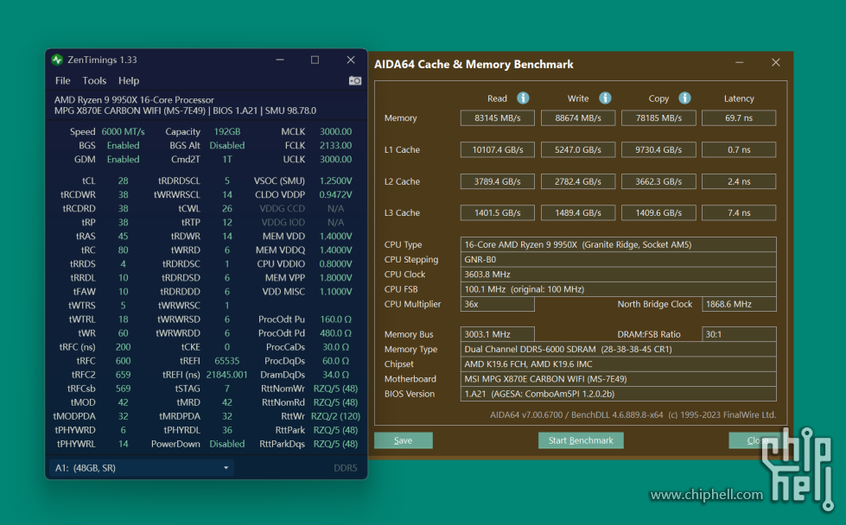Image resolution: width=846 pixels, height=525 pixels.
Task: Click the AMD Ryzen 9 9950X processor name
Action: pyautogui.click(x=134, y=99)
